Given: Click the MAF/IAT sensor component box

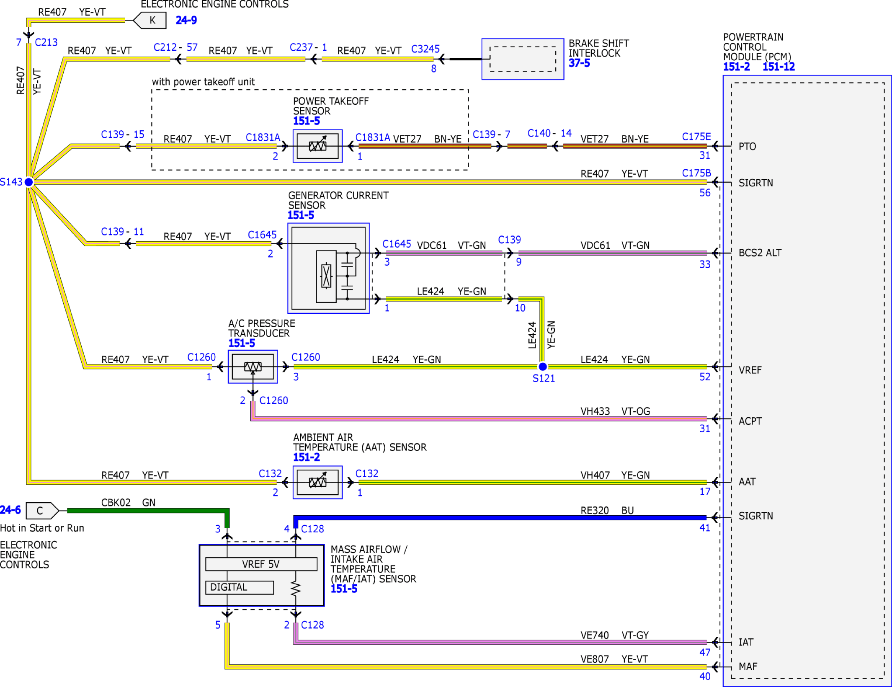Looking at the screenshot, I should point(261,575).
